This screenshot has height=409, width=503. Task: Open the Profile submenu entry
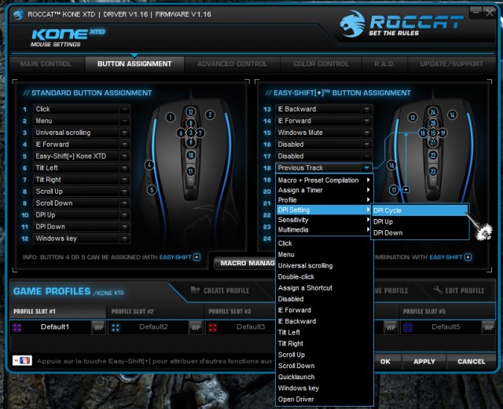point(324,200)
